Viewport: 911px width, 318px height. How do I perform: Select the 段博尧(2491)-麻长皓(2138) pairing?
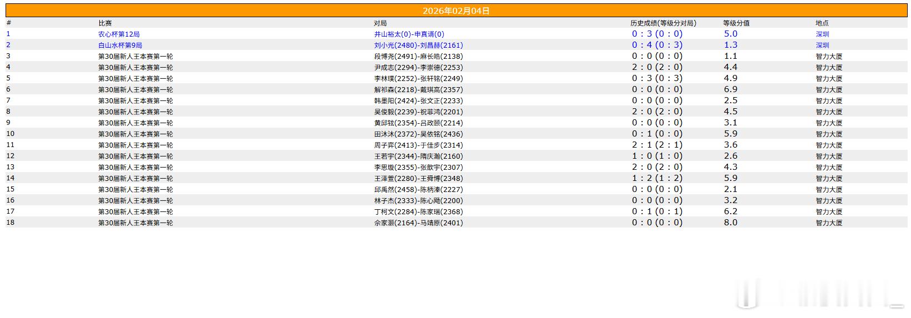tap(418, 56)
